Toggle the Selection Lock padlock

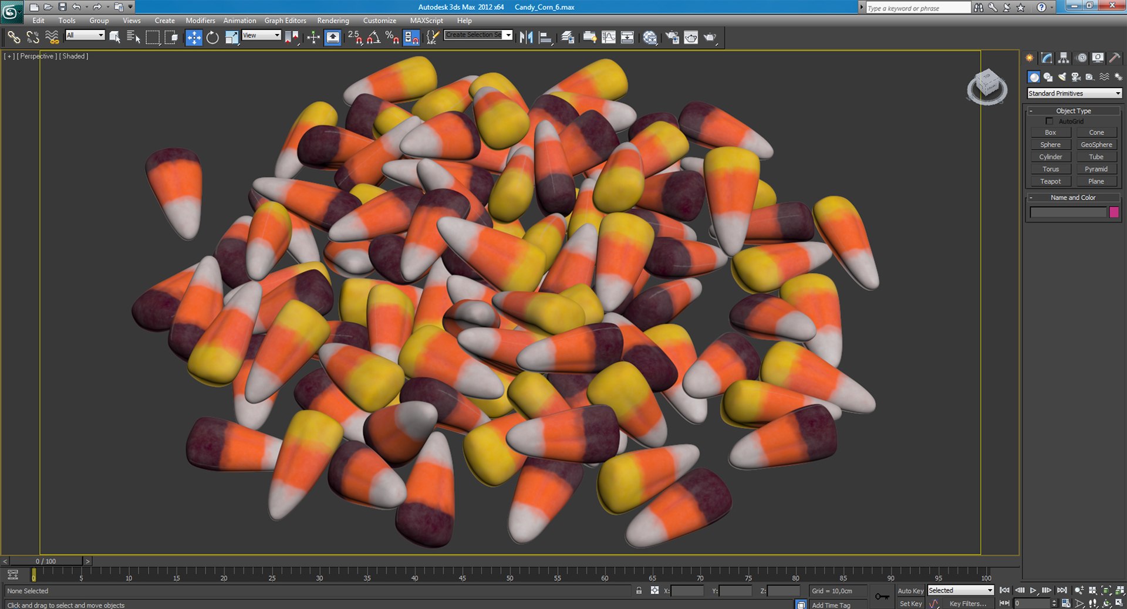639,590
